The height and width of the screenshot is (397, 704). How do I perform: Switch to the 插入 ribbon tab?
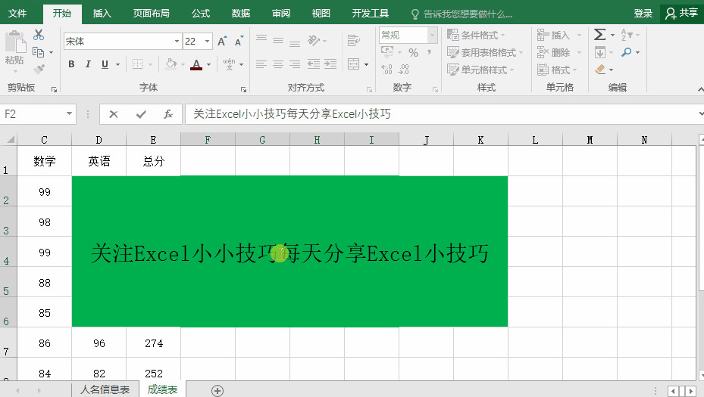click(102, 14)
